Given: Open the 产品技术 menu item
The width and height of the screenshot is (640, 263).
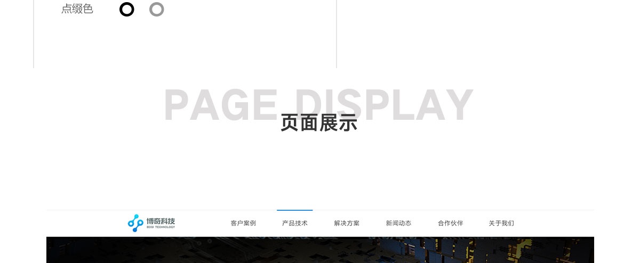Looking at the screenshot, I should 295,223.
